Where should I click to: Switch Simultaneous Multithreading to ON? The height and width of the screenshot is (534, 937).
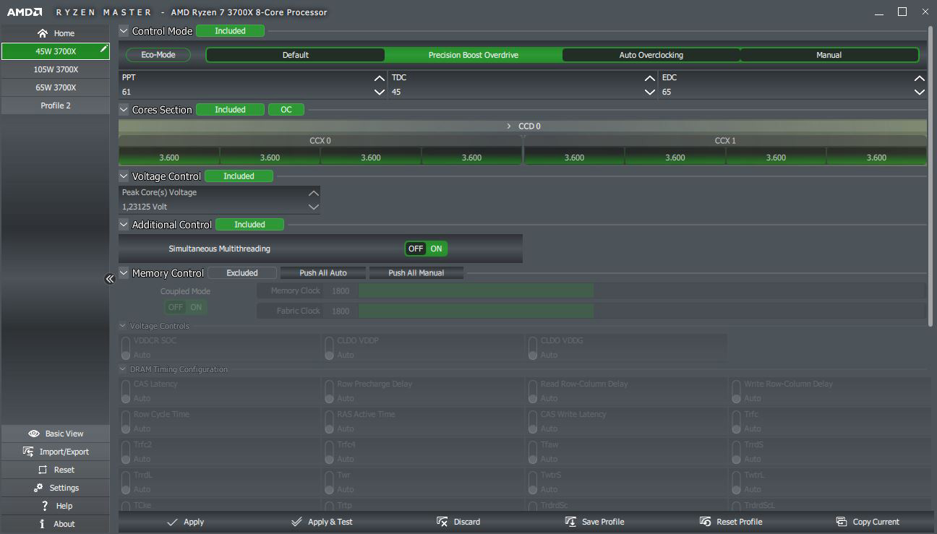point(436,249)
